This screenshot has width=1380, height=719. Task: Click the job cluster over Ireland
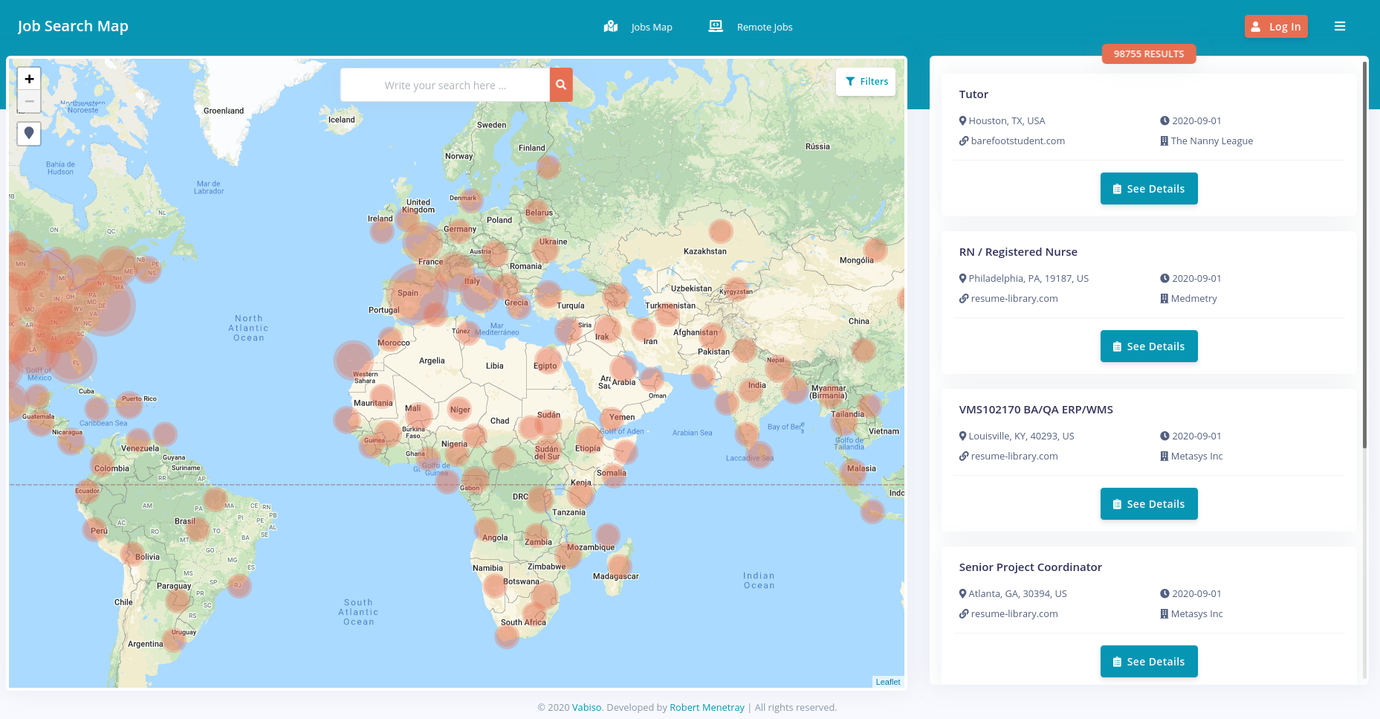point(382,230)
